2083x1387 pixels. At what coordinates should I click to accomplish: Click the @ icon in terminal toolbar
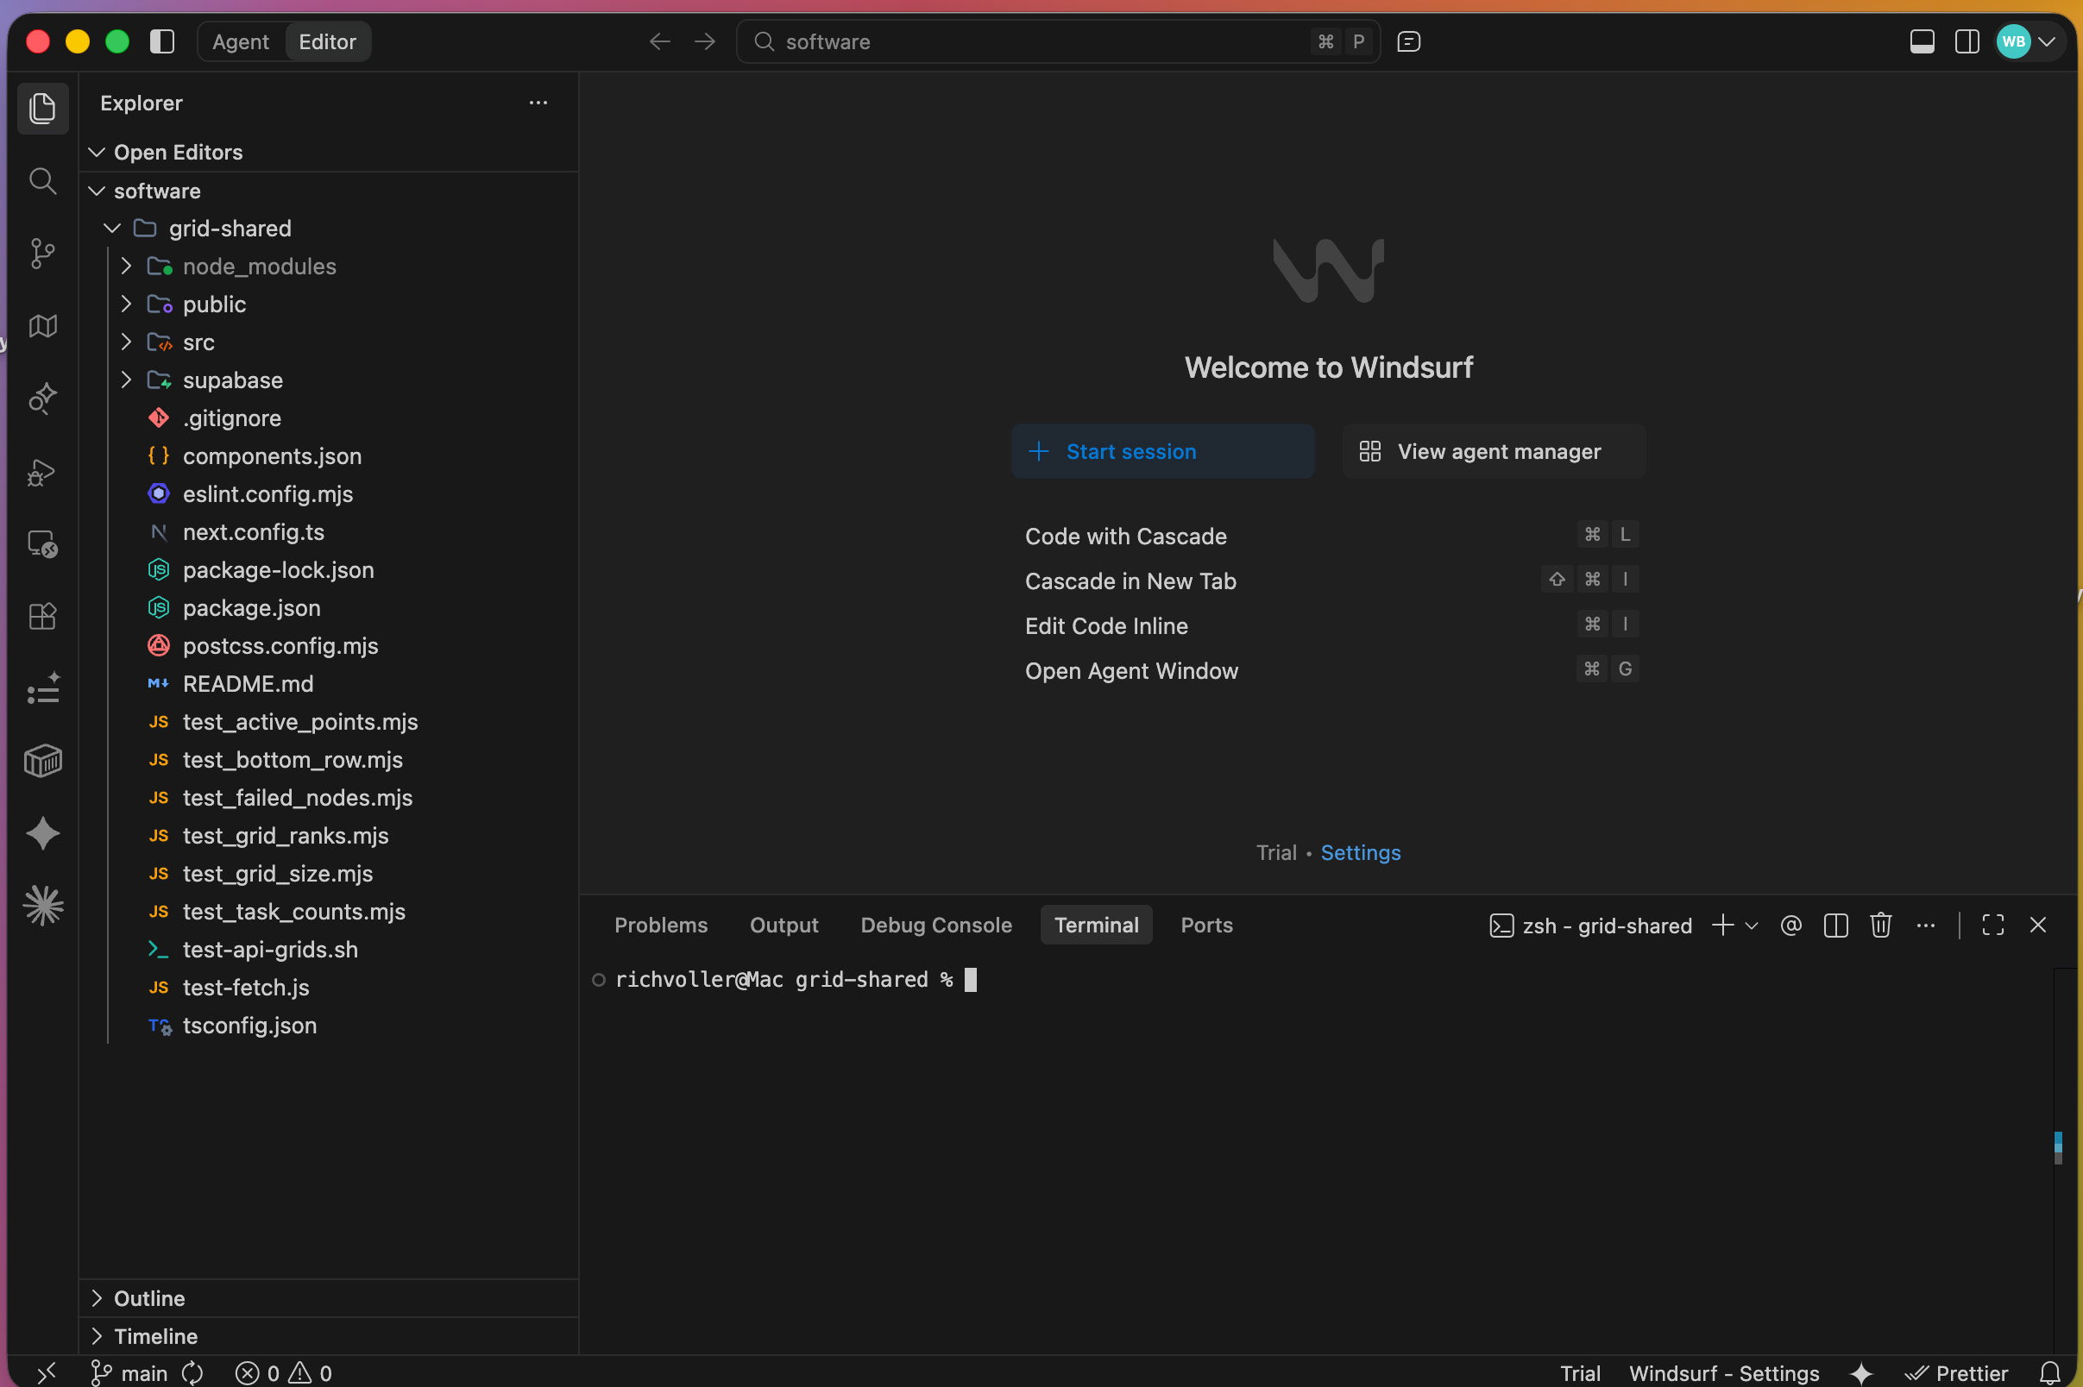[x=1791, y=926]
